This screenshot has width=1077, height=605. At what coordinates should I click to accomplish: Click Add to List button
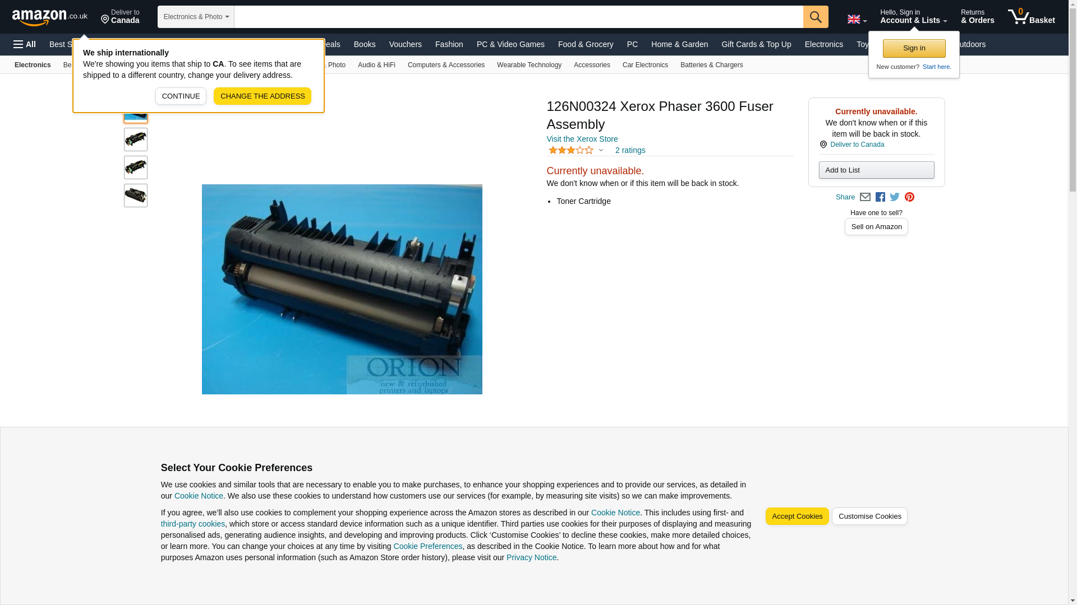(x=876, y=170)
